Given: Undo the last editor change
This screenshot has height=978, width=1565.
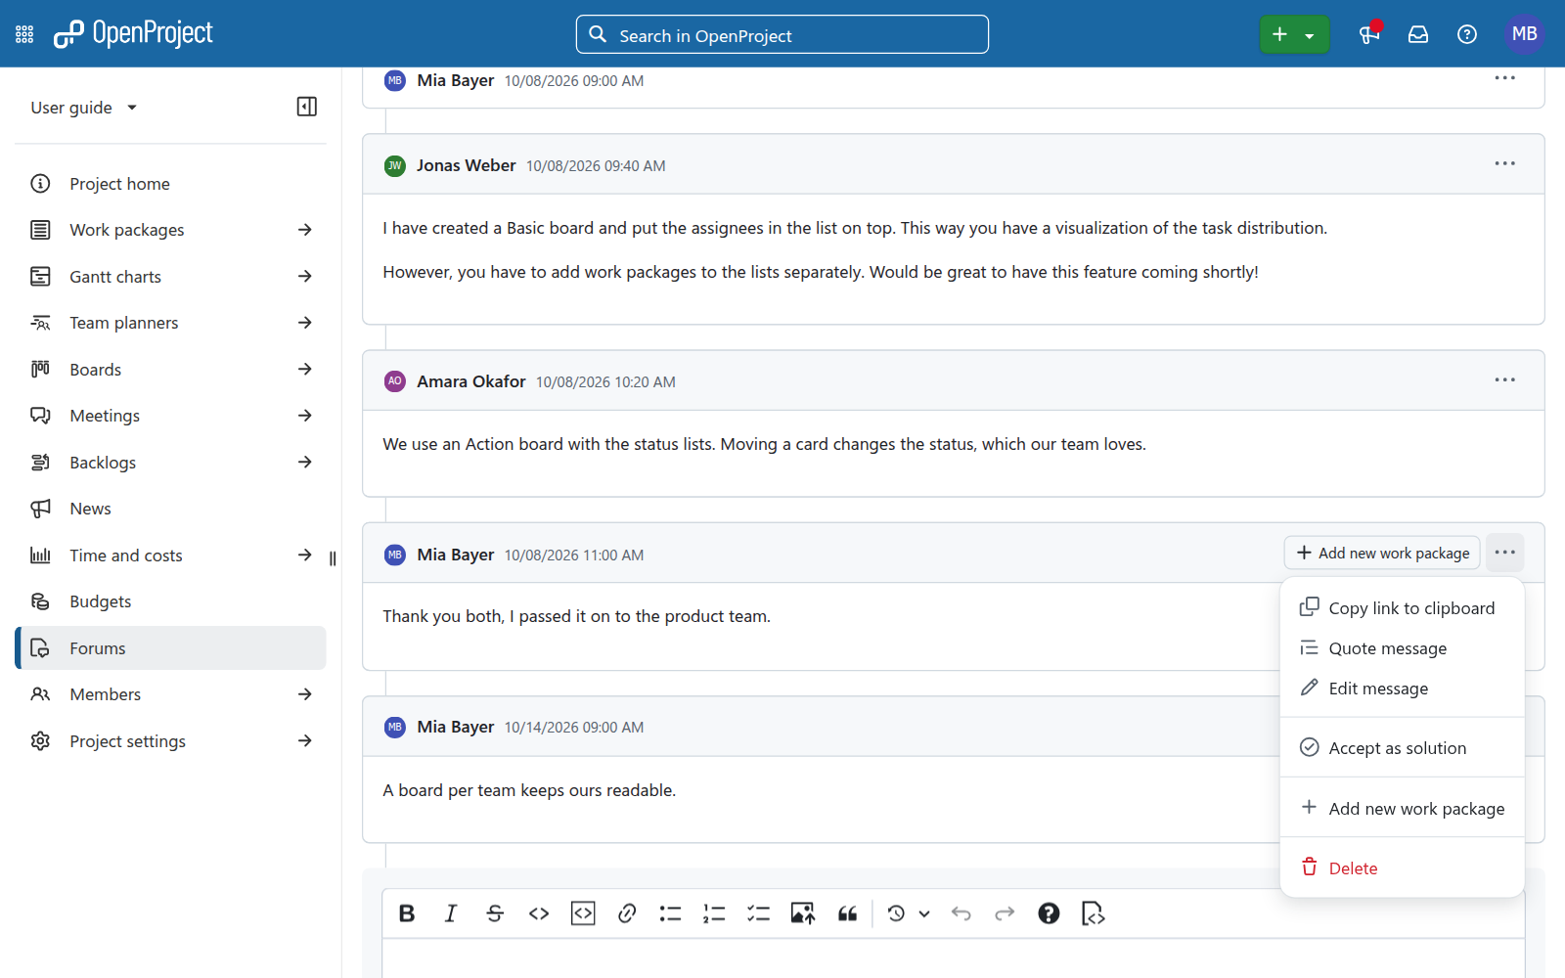Looking at the screenshot, I should (961, 913).
